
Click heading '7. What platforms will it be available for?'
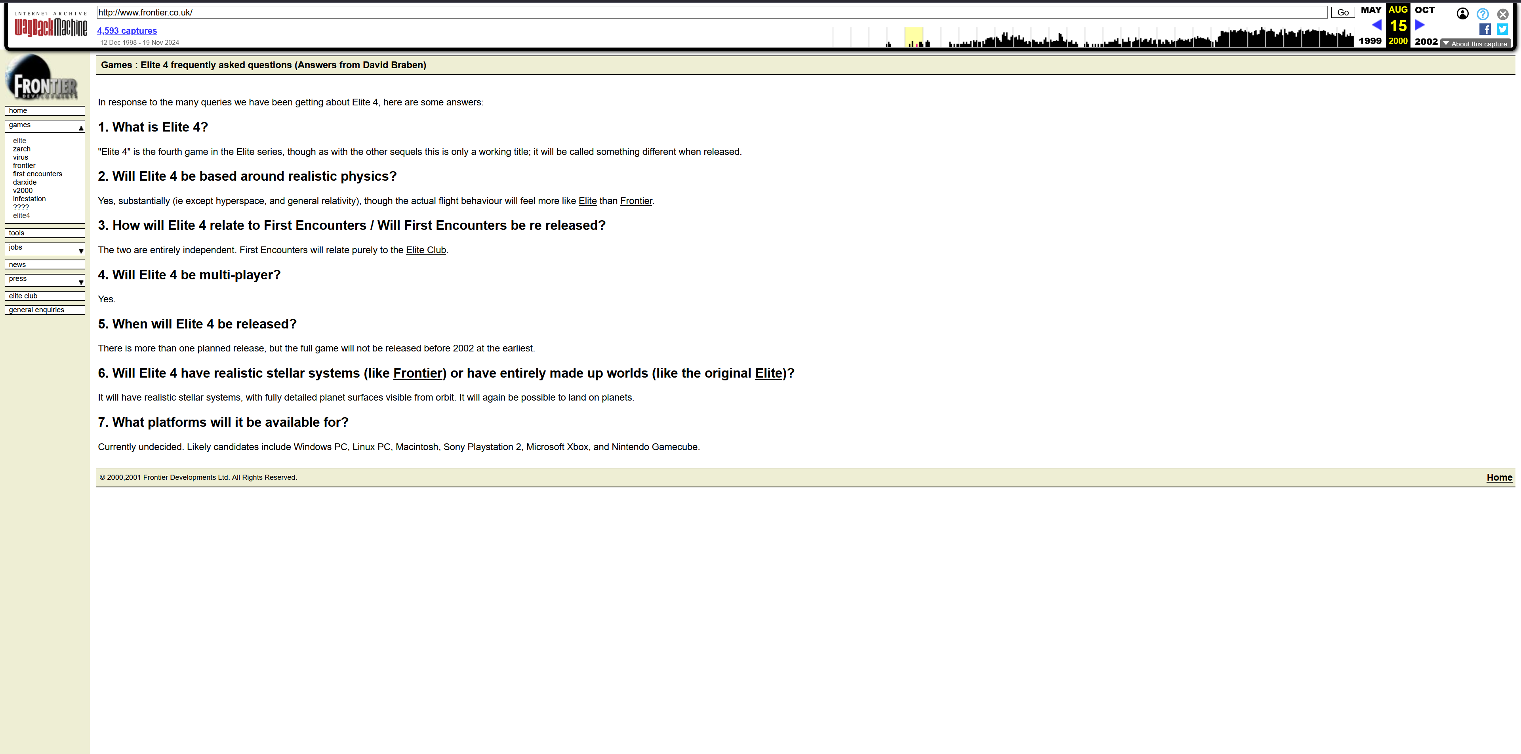pos(223,423)
